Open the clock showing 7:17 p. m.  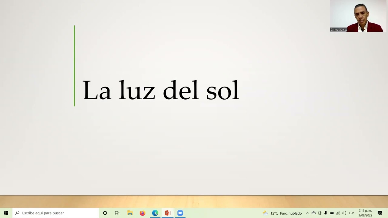(365, 213)
